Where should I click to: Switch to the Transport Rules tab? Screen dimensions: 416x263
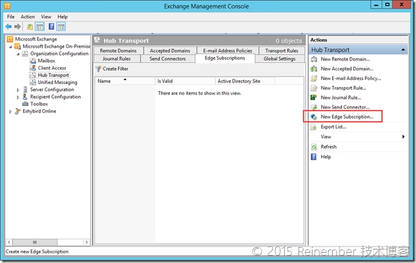[282, 50]
